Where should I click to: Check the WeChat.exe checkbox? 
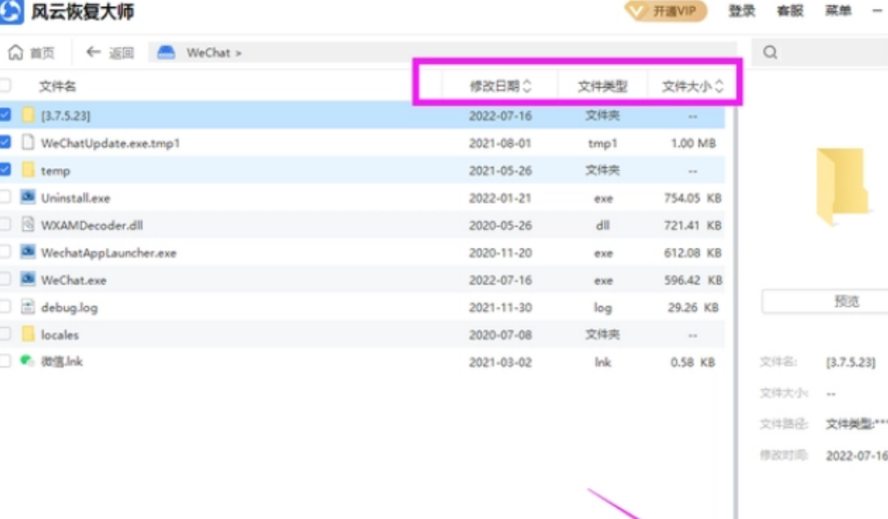(x=5, y=279)
